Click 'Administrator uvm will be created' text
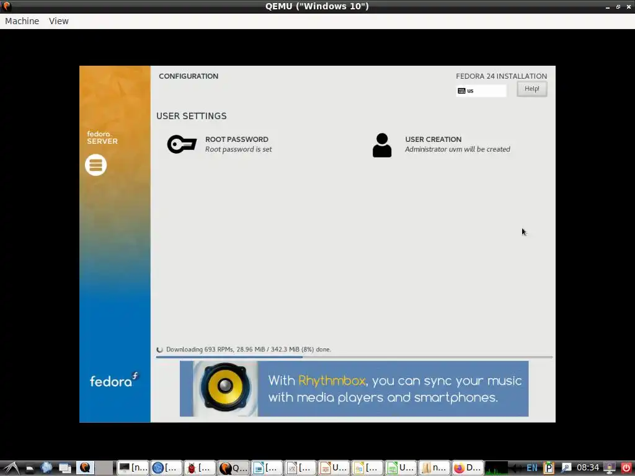 (458, 149)
